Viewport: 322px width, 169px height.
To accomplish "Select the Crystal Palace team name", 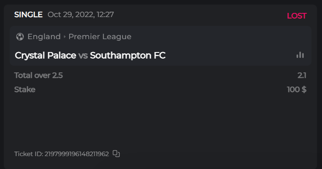I will click(45, 55).
